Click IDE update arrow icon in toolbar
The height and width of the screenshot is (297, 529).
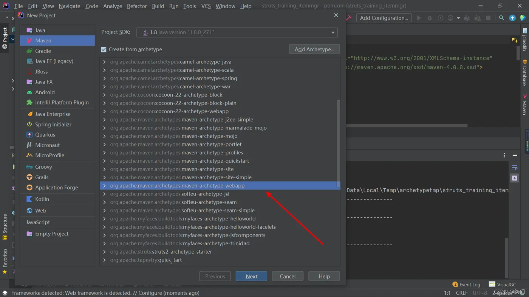coord(512,18)
